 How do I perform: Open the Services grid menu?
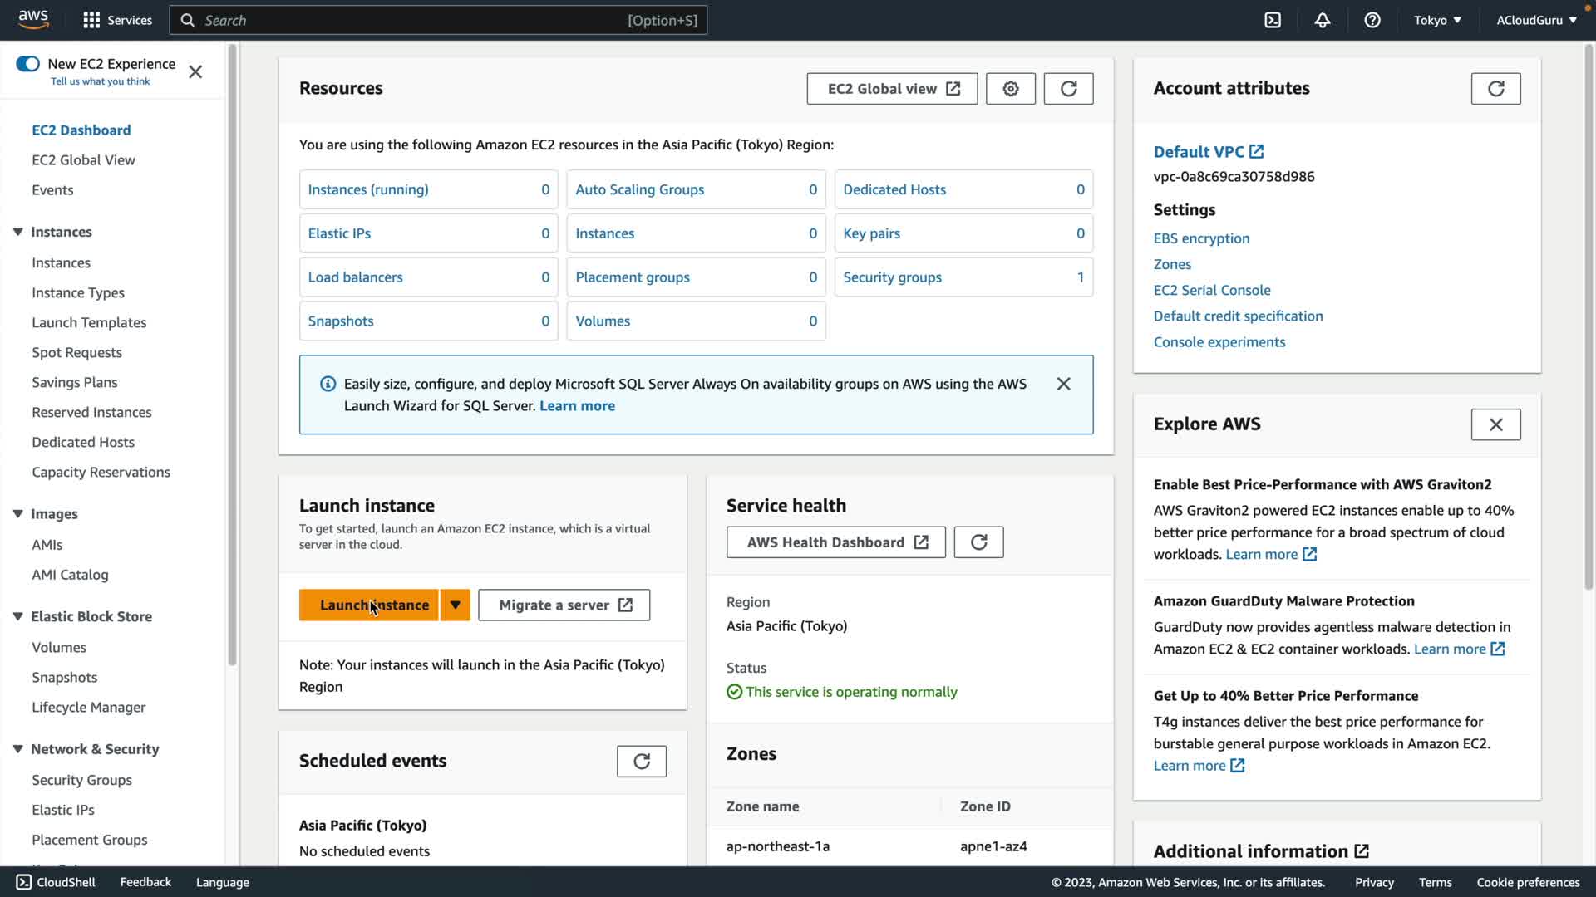[92, 20]
